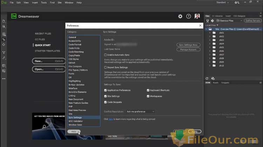This screenshot has height=147, width=263.
Task: Click the Local Files filter icon
Action: [x=217, y=25]
